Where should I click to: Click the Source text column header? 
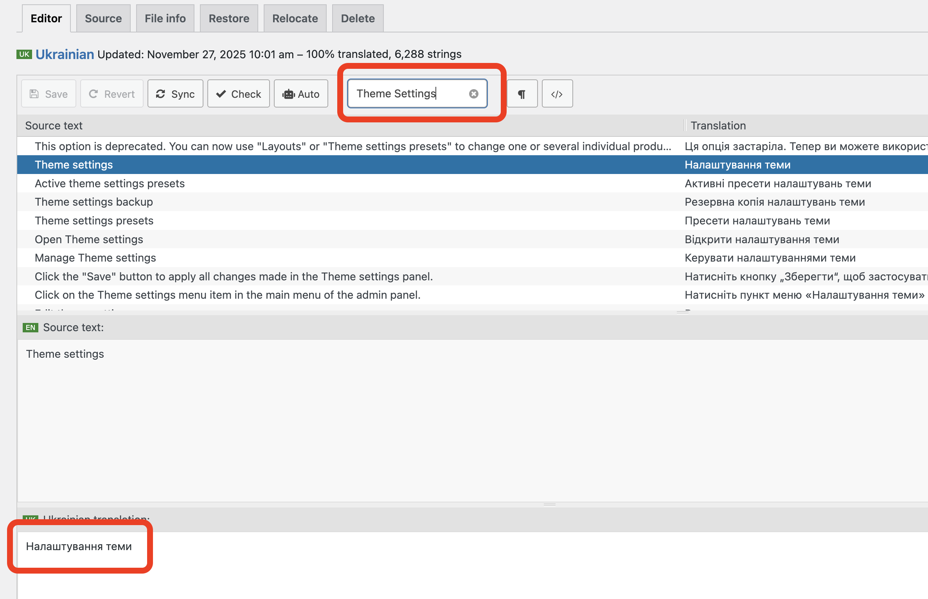pos(54,126)
